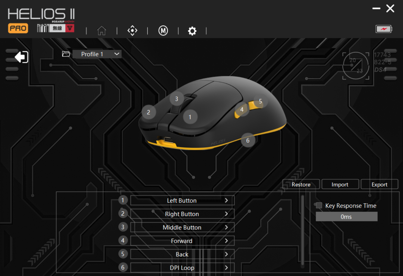Select marker 6 on mouse underside
403x276 pixels.
pyautogui.click(x=248, y=140)
